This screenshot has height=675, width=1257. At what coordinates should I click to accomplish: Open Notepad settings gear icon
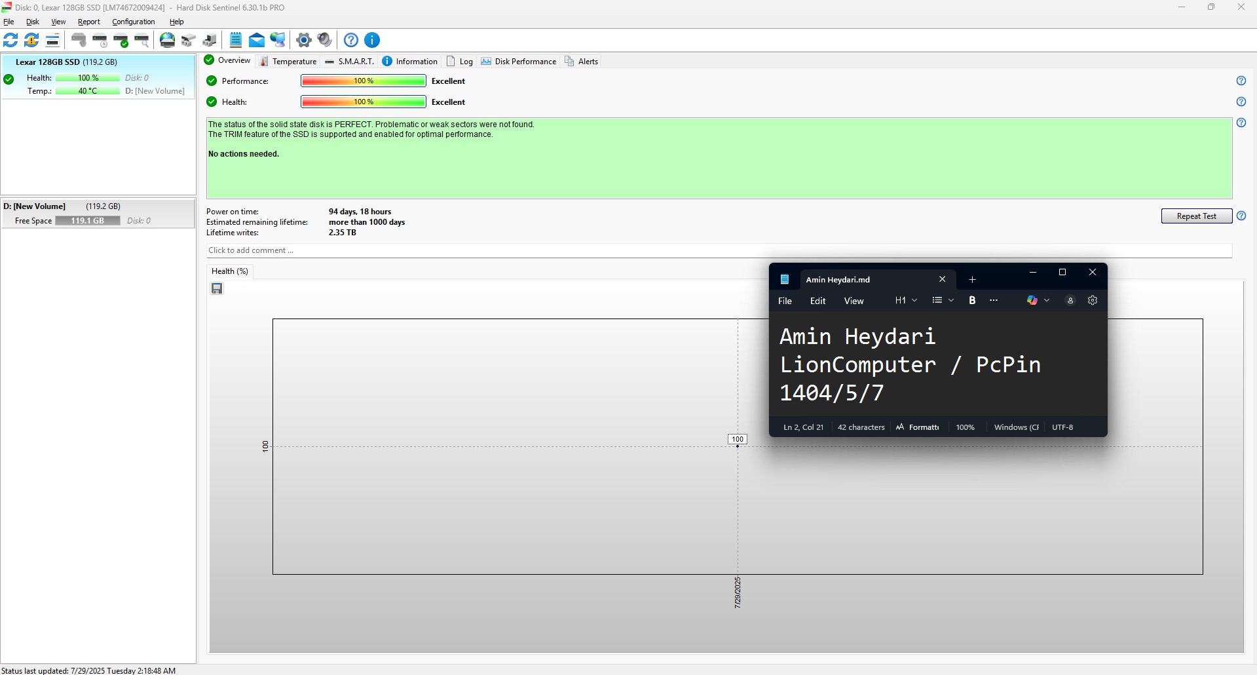click(x=1093, y=300)
